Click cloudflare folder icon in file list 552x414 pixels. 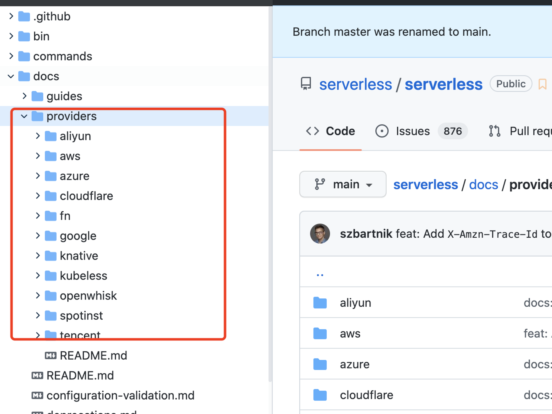[320, 395]
